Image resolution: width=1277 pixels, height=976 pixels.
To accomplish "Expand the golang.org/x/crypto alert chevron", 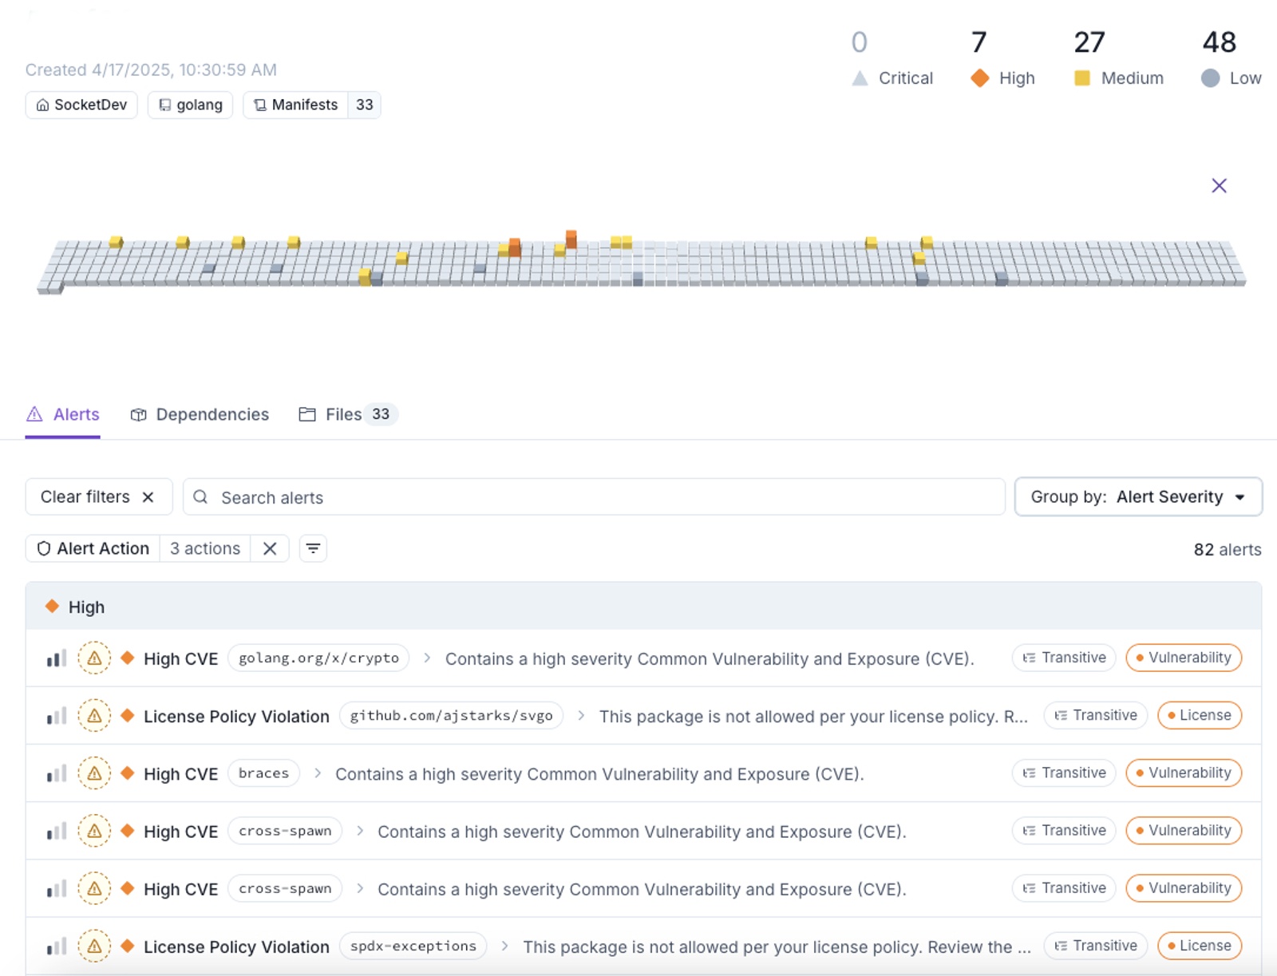I will [427, 658].
